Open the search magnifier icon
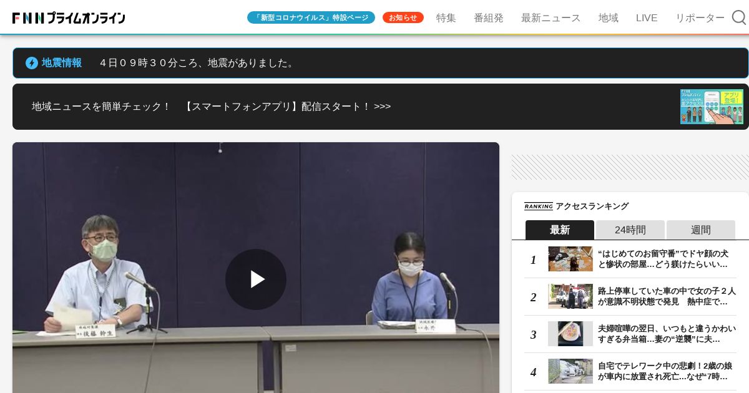The width and height of the screenshot is (749, 393). click(x=739, y=17)
